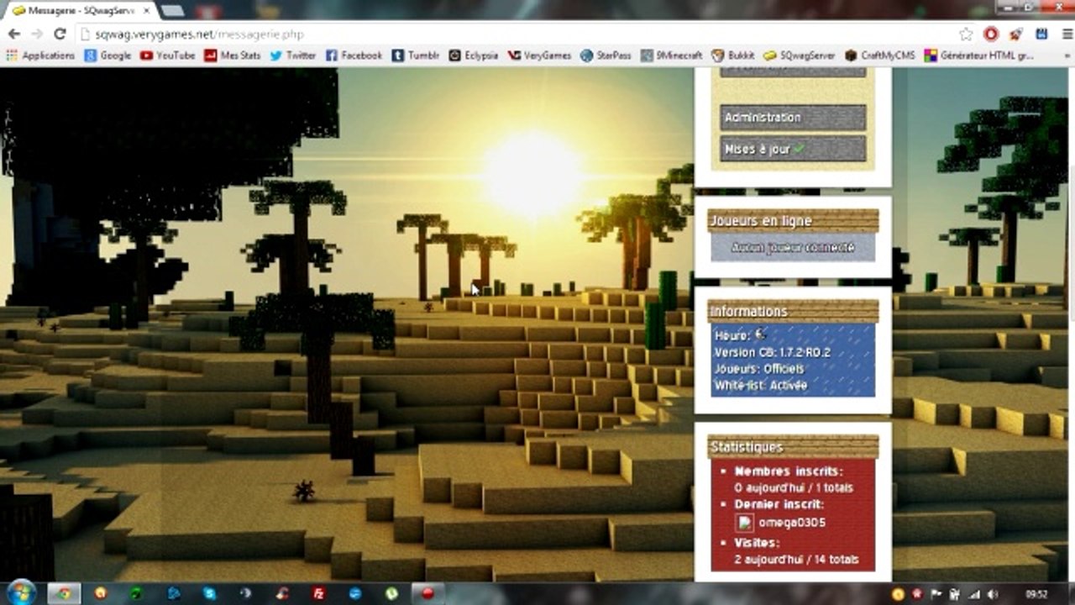The image size is (1075, 605).
Task: Open the Bukkit bookmark
Action: click(733, 55)
